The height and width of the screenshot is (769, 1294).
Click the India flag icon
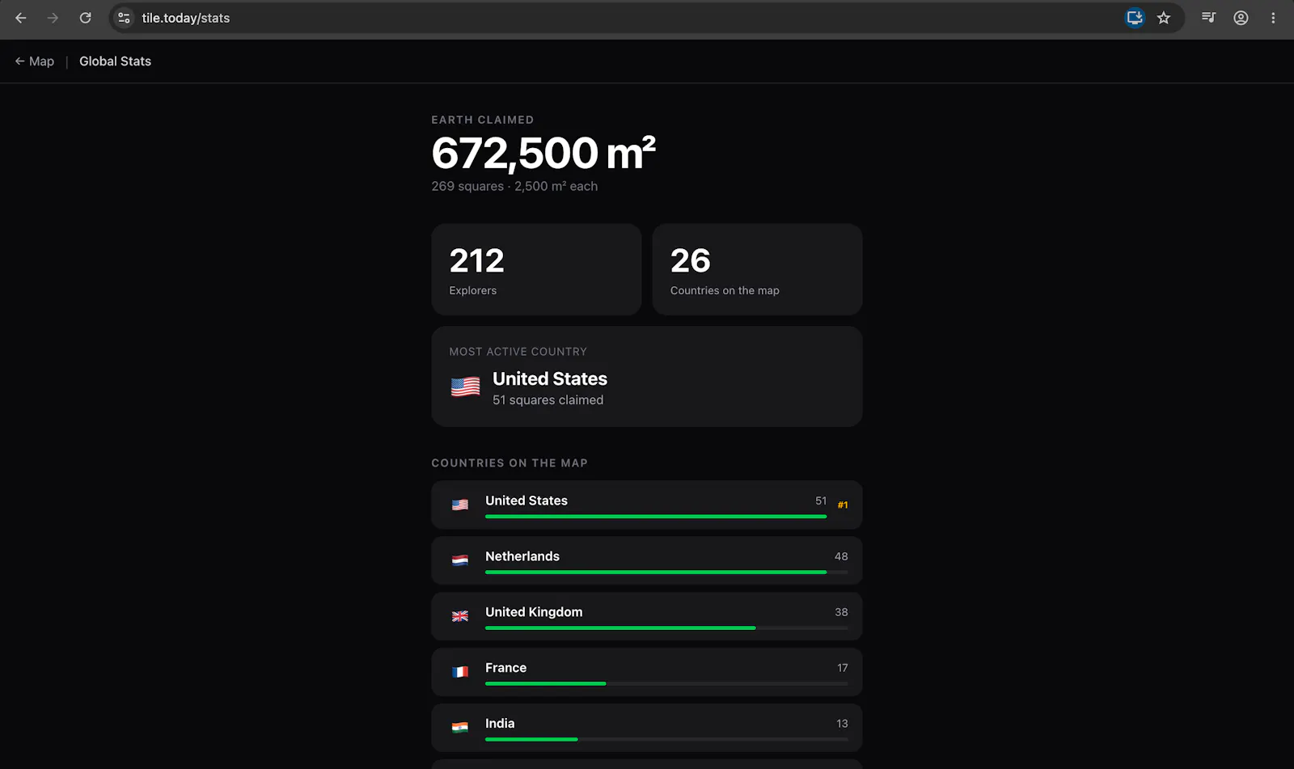pyautogui.click(x=460, y=728)
